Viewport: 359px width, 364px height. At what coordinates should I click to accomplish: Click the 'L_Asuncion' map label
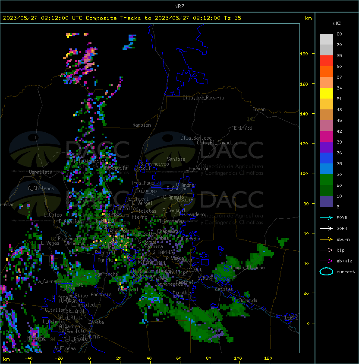[x=196, y=169]
